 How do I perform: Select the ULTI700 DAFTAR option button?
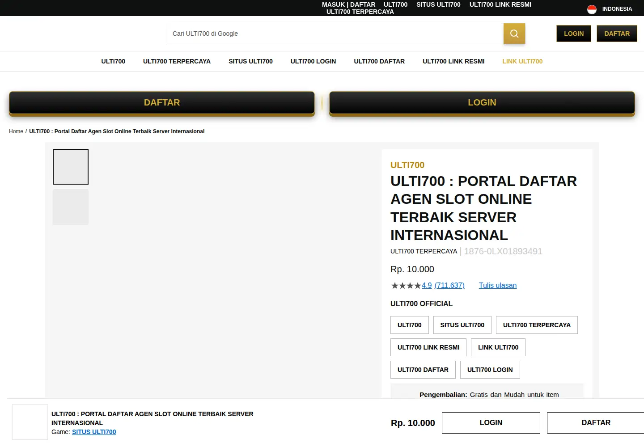click(x=423, y=370)
